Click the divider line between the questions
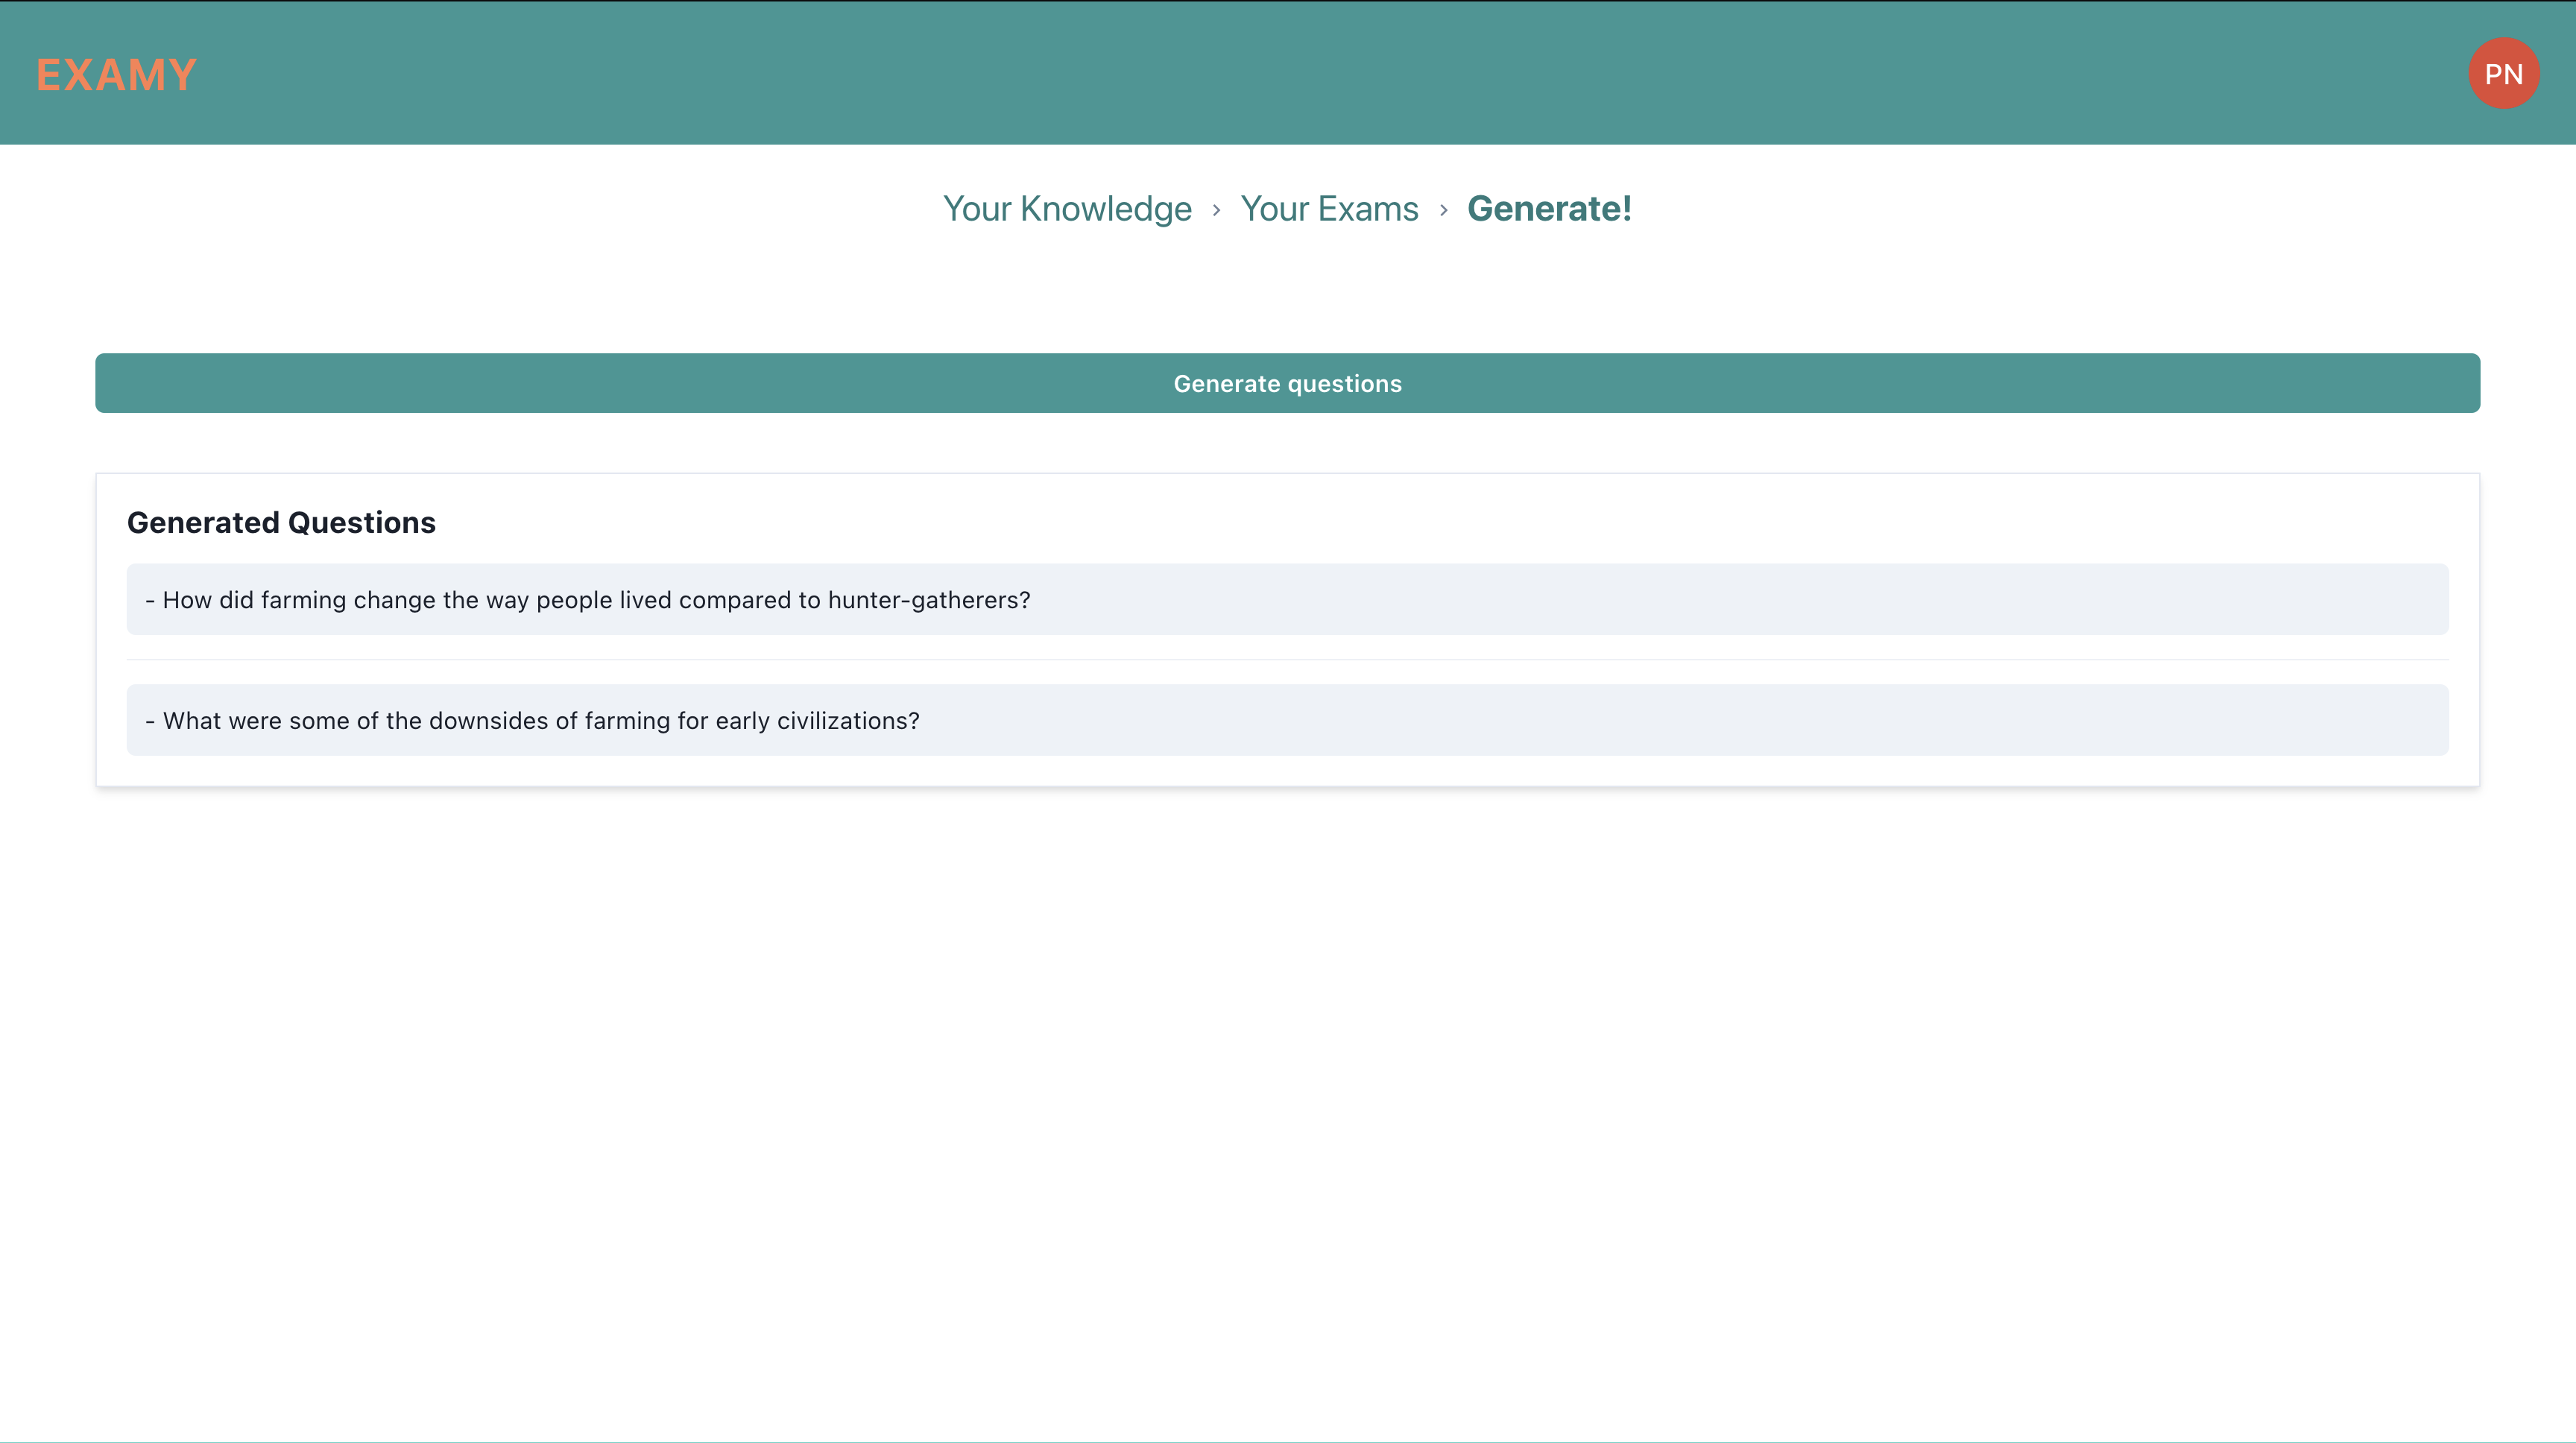 coord(1287,660)
